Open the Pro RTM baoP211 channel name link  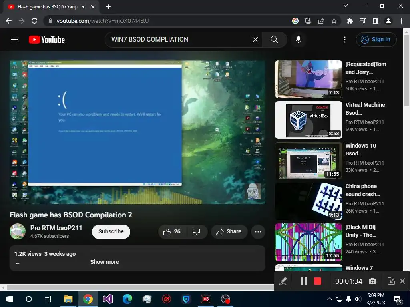56,228
